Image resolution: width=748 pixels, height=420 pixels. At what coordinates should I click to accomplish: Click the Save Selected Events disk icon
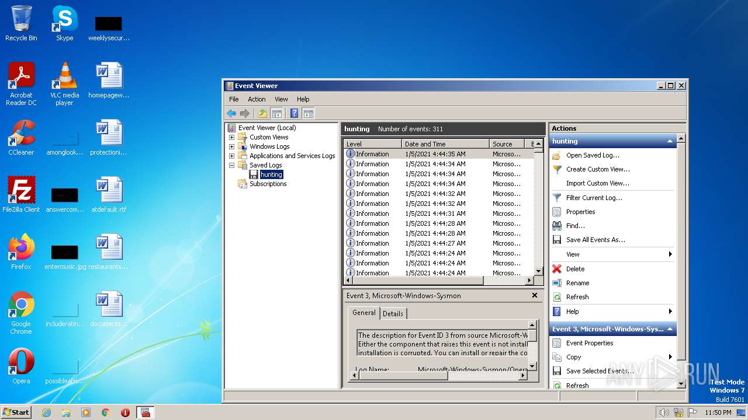point(557,371)
